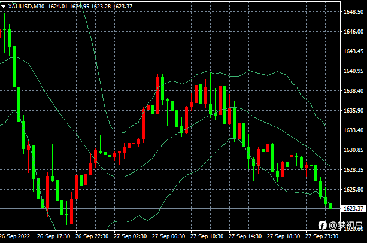Viewport: 367px width, 243px height.
Task: Click the 27 Sep 14:30 time label
Action: pyautogui.click(x=245, y=236)
